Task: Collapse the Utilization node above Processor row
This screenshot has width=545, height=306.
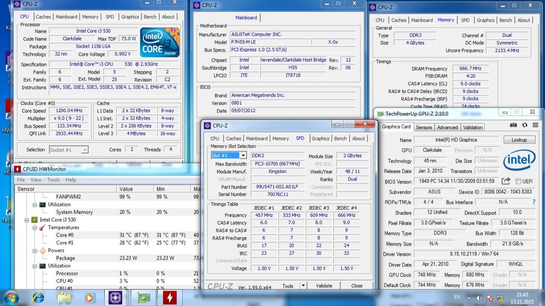Action: 35,266
